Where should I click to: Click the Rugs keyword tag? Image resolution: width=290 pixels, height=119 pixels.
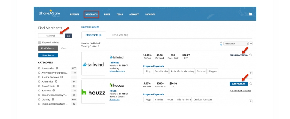[x=148, y=99]
